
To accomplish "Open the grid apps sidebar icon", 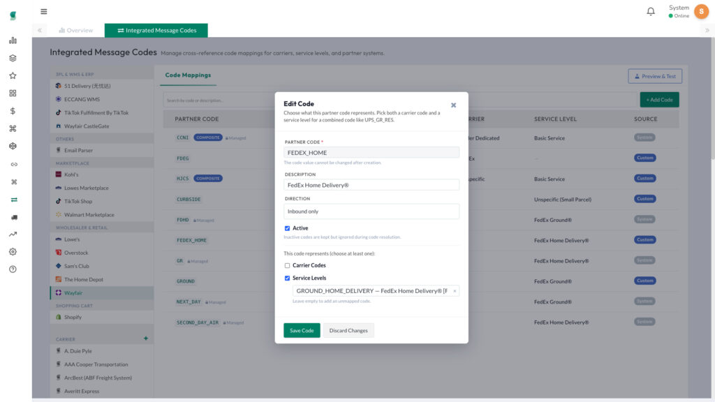I will tap(13, 93).
